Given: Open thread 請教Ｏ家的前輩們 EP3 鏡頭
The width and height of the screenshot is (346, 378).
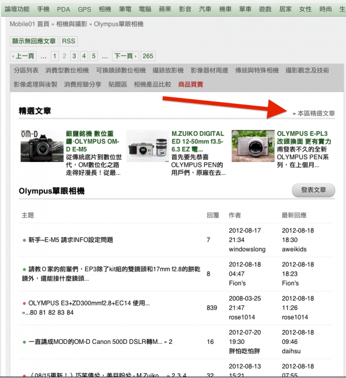Looking at the screenshot, I should point(111,274).
